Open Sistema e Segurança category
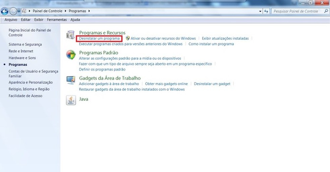 coord(25,44)
